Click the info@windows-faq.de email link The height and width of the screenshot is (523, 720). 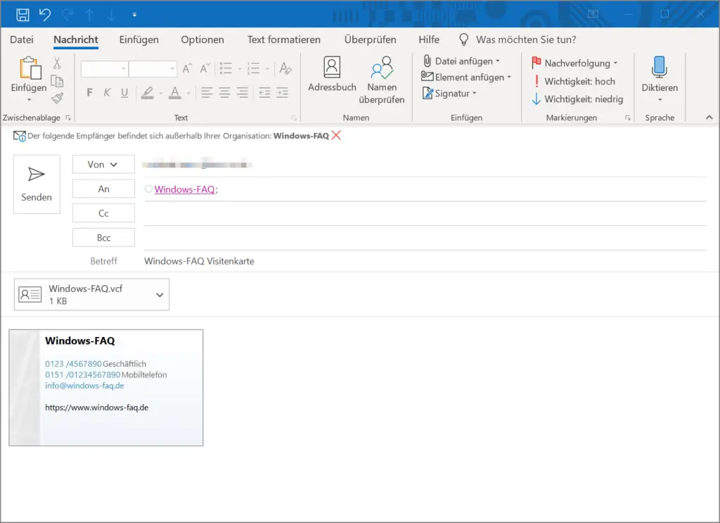point(84,386)
